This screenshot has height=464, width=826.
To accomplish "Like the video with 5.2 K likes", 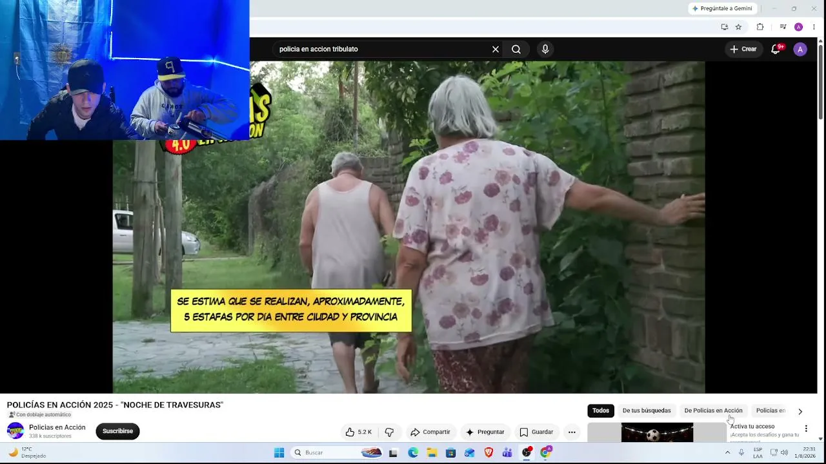I will click(359, 432).
